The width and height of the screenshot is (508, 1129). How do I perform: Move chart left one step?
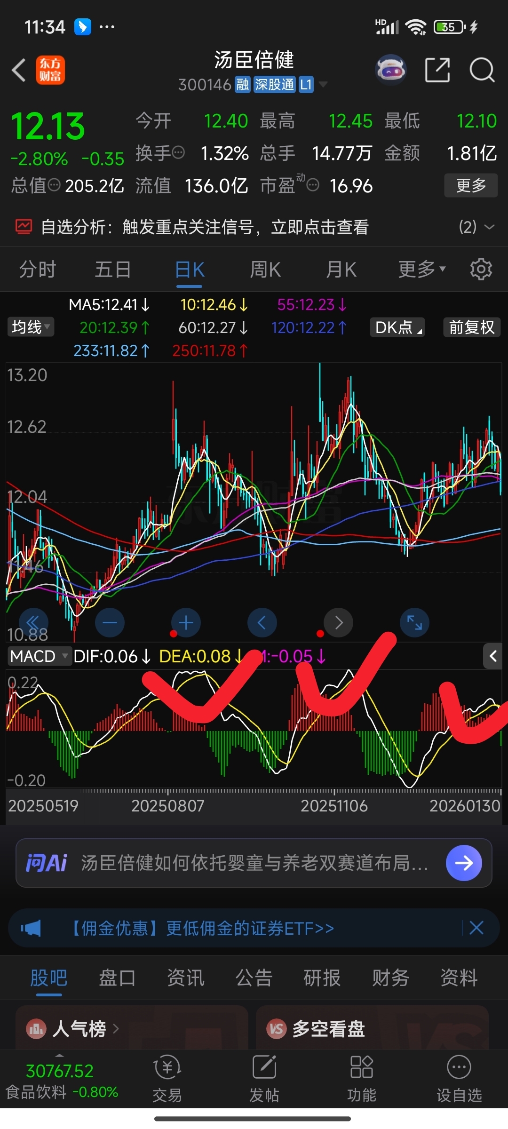[x=262, y=623]
